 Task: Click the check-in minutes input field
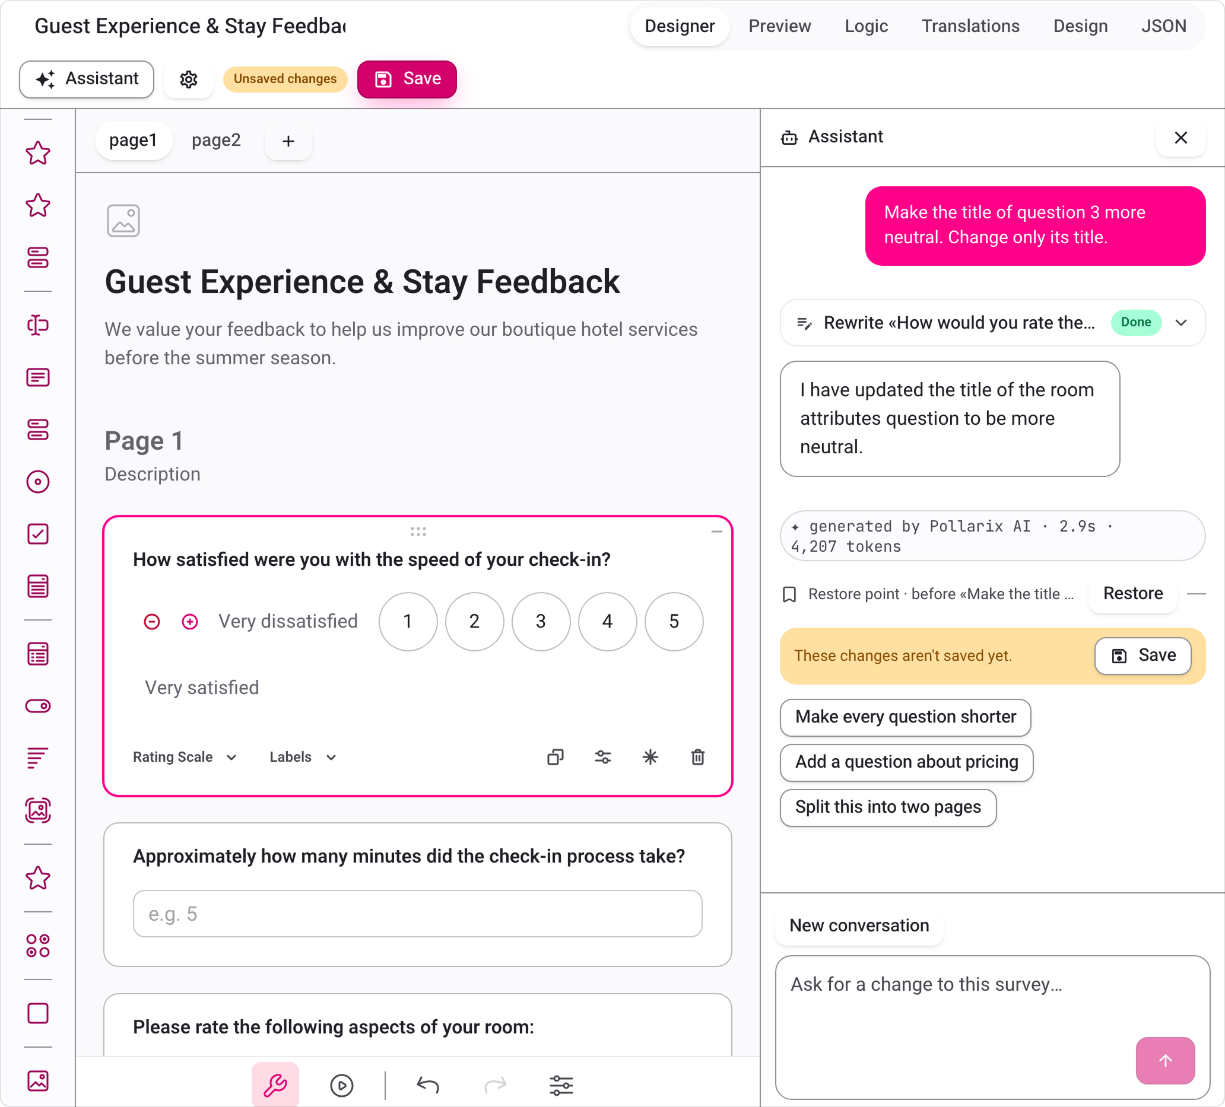coord(417,913)
